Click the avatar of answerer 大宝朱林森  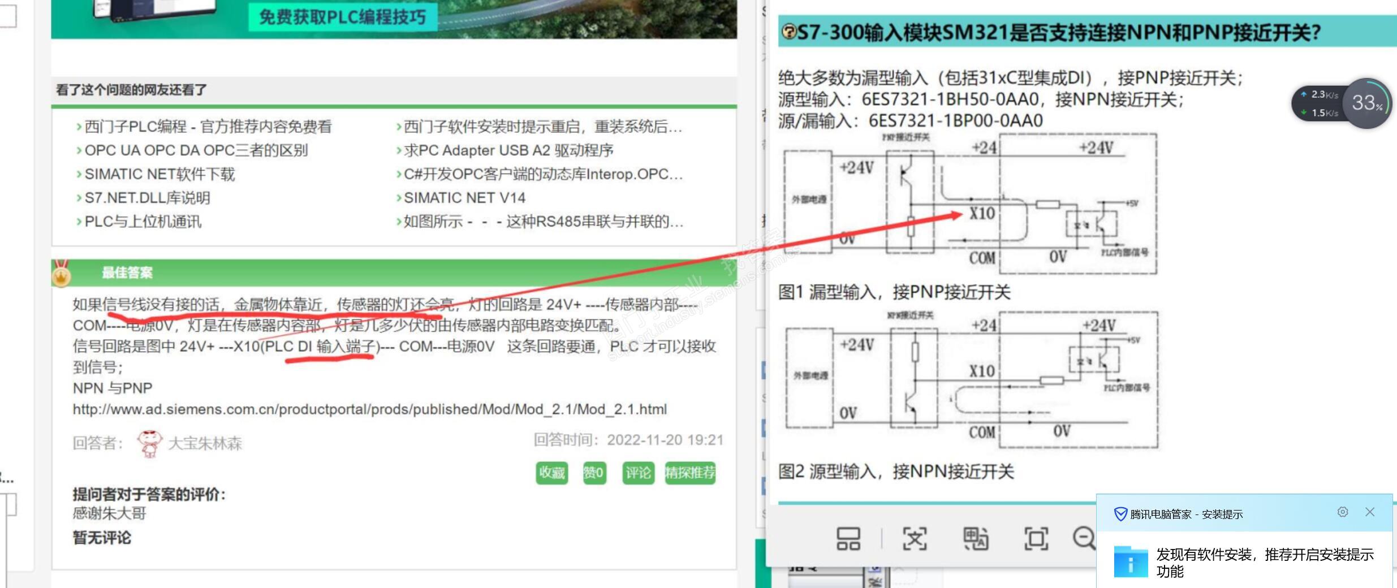coord(149,443)
